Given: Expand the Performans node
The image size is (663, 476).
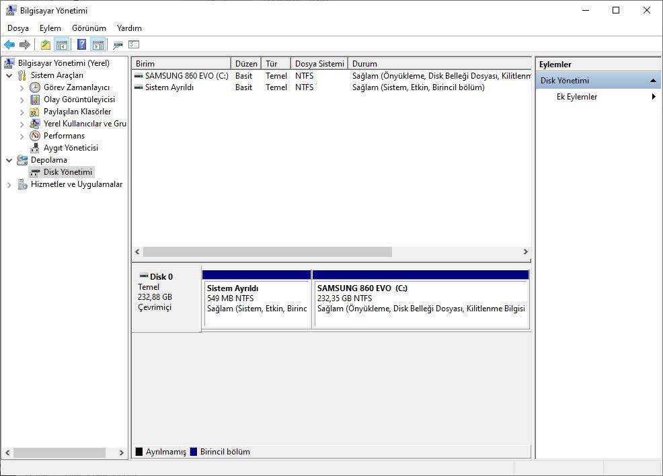Looking at the screenshot, I should [22, 136].
